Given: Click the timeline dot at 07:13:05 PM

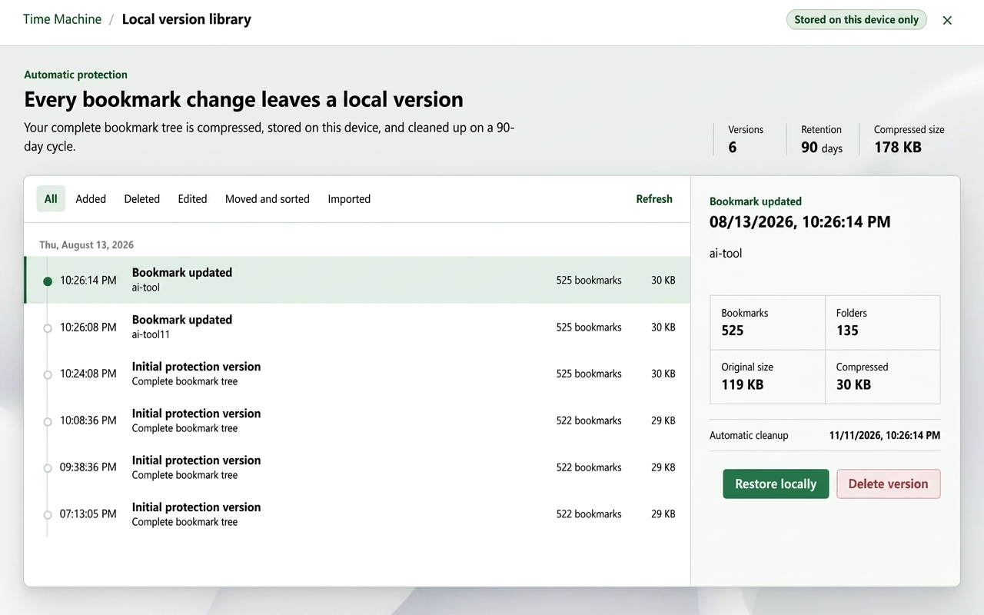Looking at the screenshot, I should [x=48, y=515].
